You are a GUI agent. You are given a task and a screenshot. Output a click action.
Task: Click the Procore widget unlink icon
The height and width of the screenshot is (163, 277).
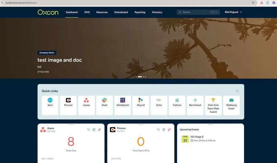(x=169, y=130)
